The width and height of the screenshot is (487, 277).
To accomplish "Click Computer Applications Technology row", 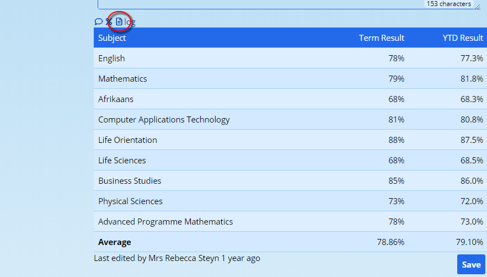I will click(164, 120).
